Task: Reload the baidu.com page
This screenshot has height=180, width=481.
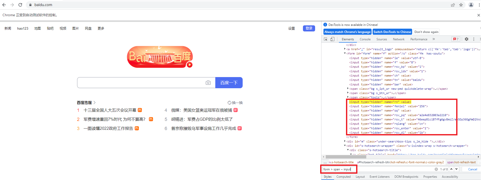Action: [x=20, y=5]
